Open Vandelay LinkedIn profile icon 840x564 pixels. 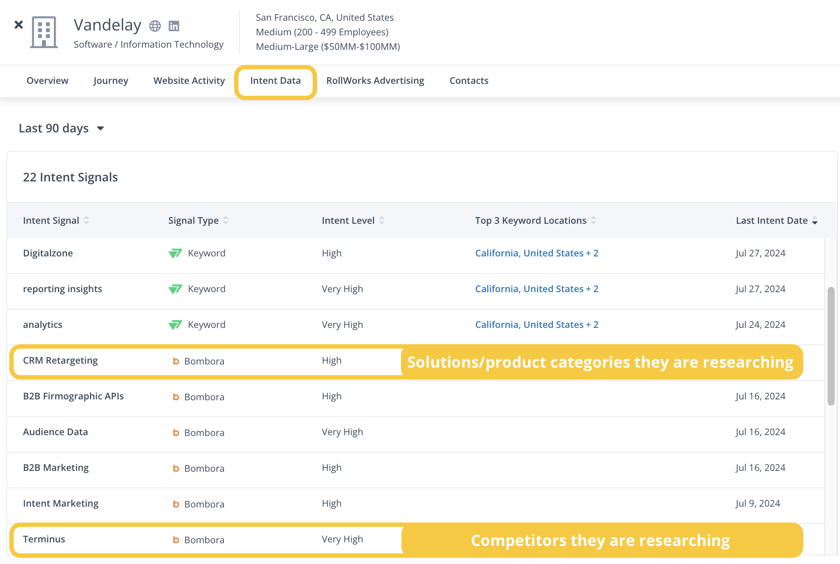pyautogui.click(x=174, y=26)
